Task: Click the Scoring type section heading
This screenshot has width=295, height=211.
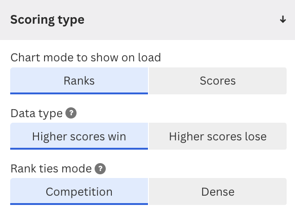Action: [47, 20]
